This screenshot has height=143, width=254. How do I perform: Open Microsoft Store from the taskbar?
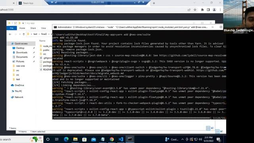85,139
